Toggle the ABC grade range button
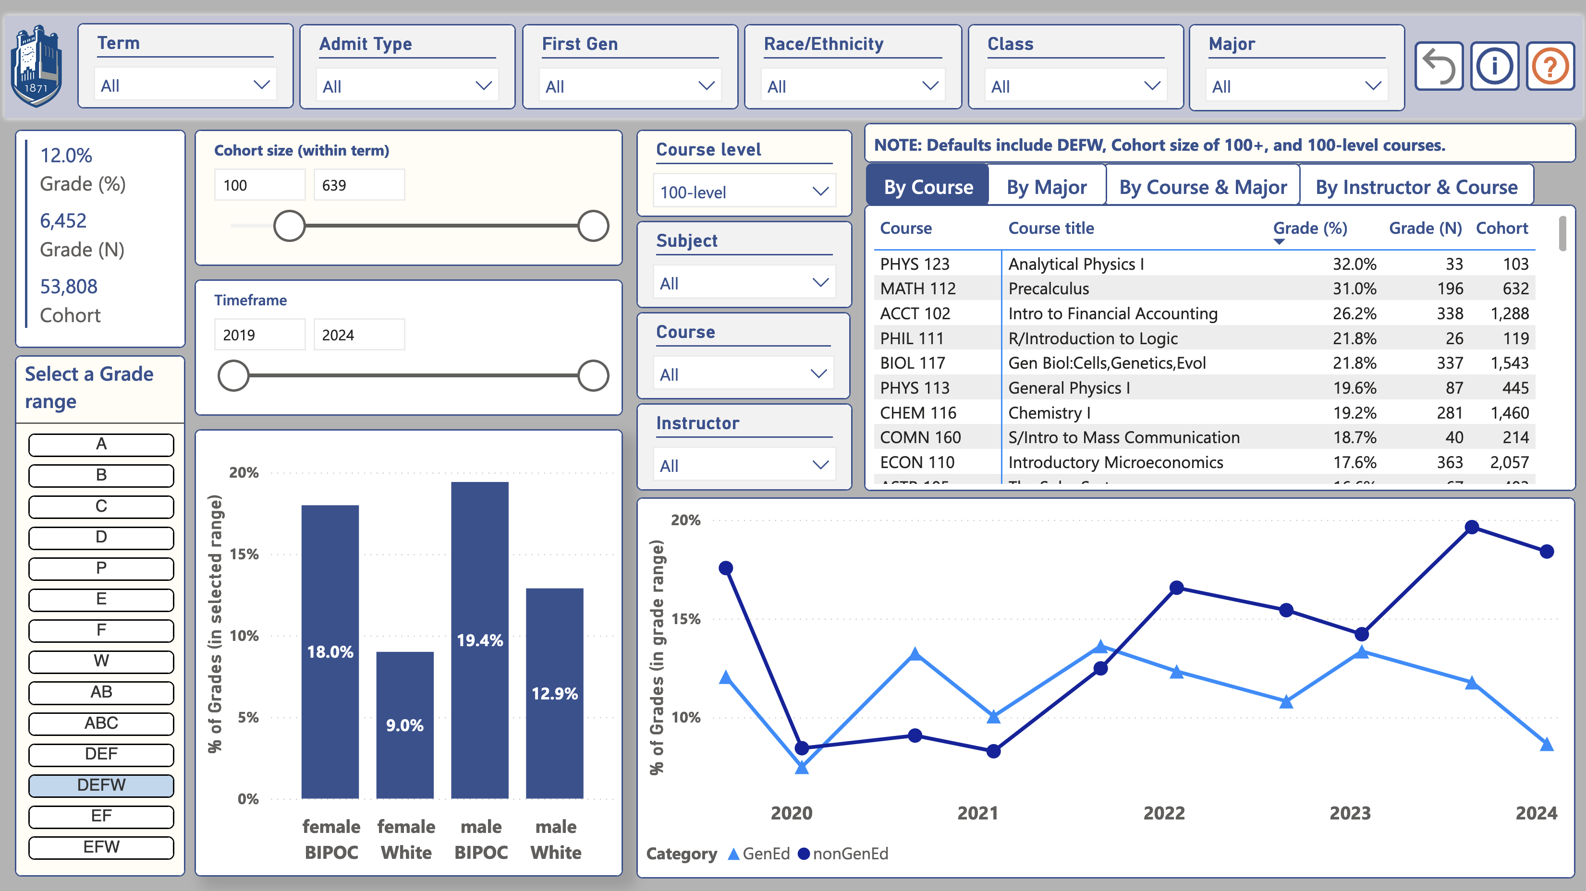This screenshot has height=891, width=1586. 101,722
